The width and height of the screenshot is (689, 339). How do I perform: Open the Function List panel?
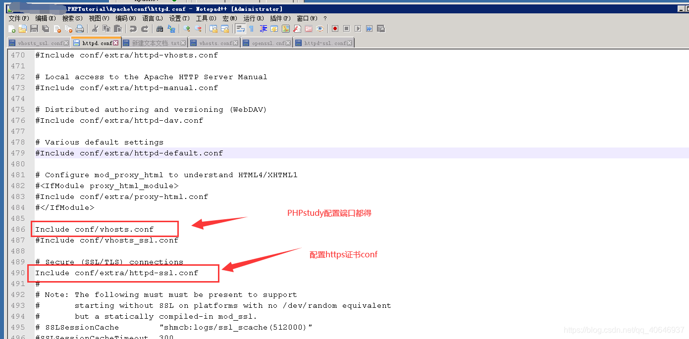tap(297, 29)
